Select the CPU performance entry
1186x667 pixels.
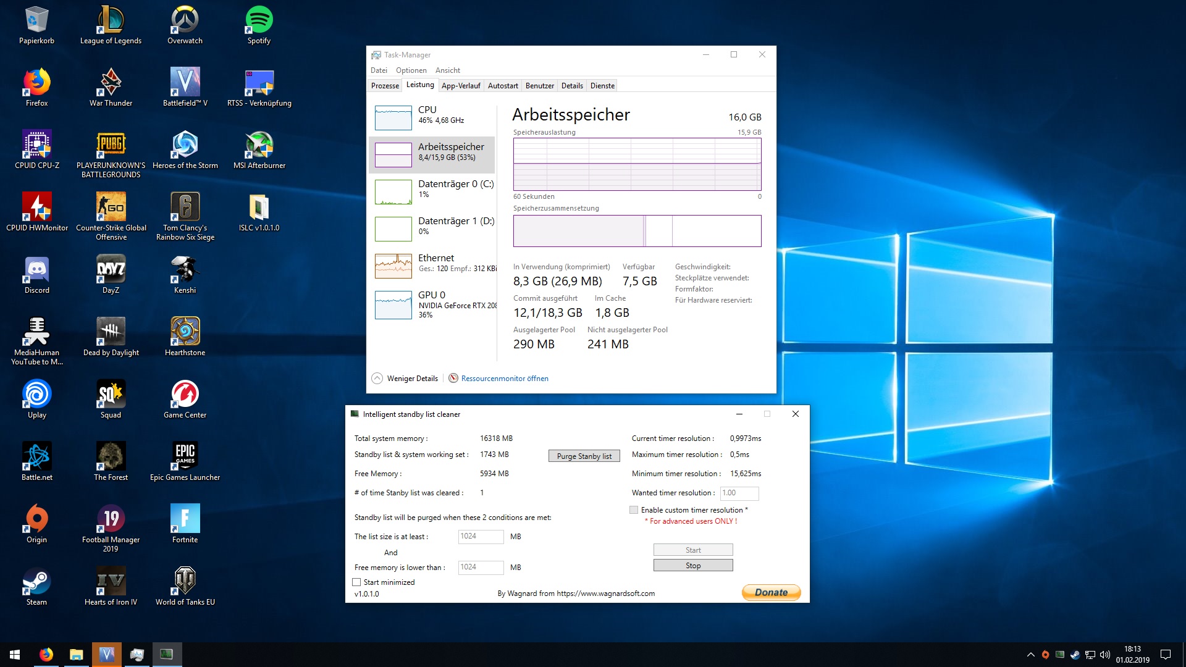[x=432, y=115]
